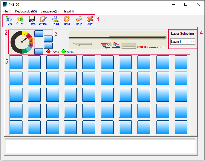
Task: Click the red PWR indicator light
Action: tap(49, 51)
